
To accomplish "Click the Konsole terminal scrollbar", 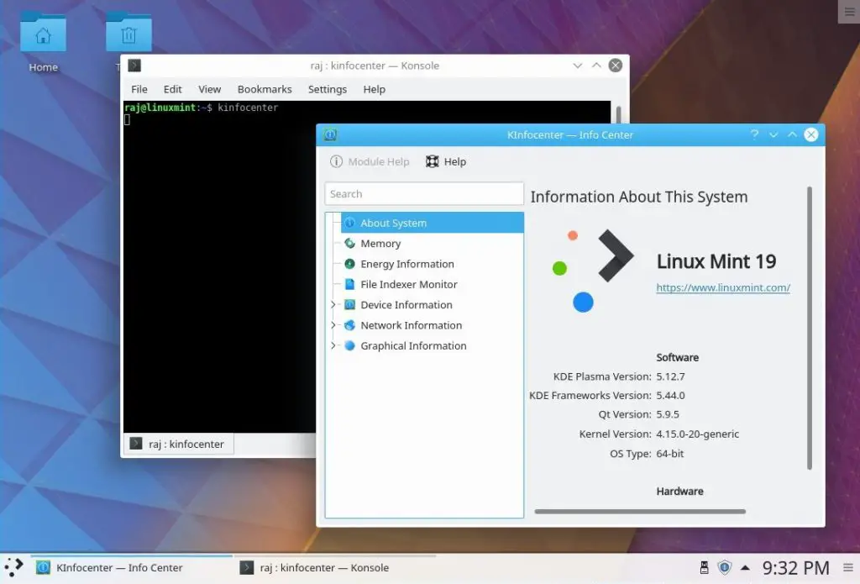I will point(618,115).
